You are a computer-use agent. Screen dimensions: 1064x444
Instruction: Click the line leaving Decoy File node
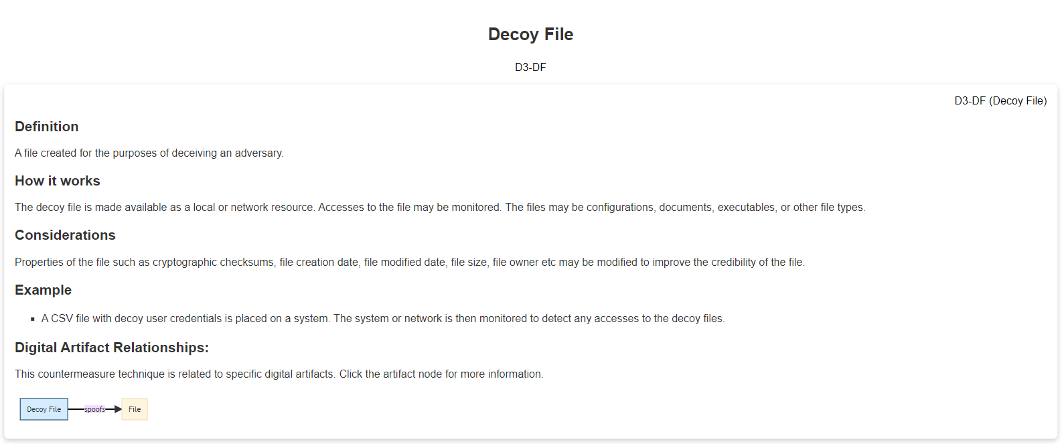click(76, 409)
